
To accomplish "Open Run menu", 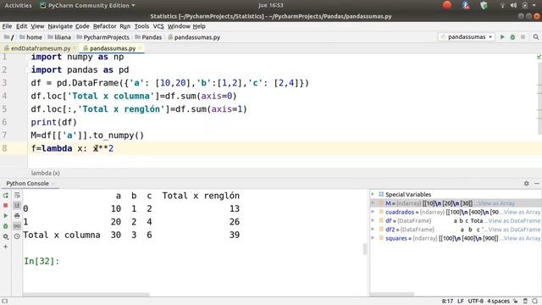I will pos(125,26).
